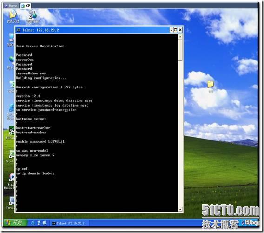Screen dimensions: 264x233
Task: Click the Telnet window's system menu icon
Action: tap(18, 30)
